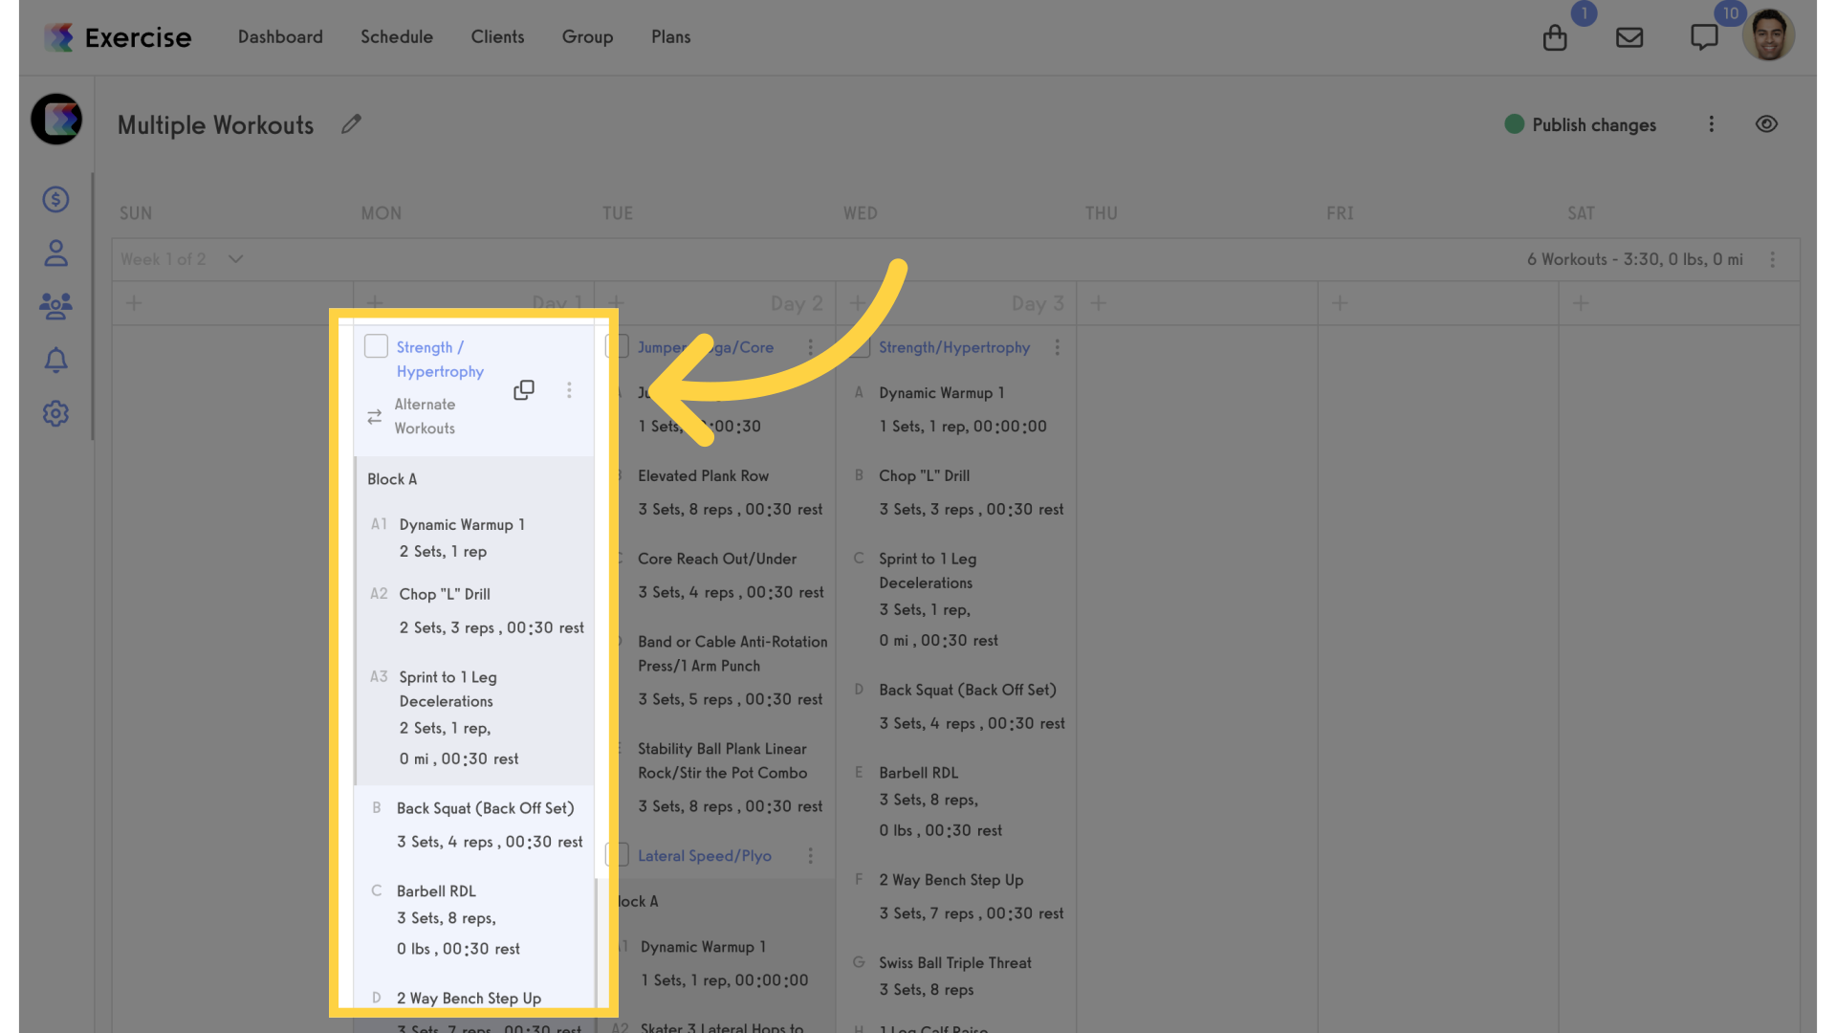The image size is (1836, 1033).
Task: Open the Wednesday Strength/Hypertrophy workout link
Action: 954,347
